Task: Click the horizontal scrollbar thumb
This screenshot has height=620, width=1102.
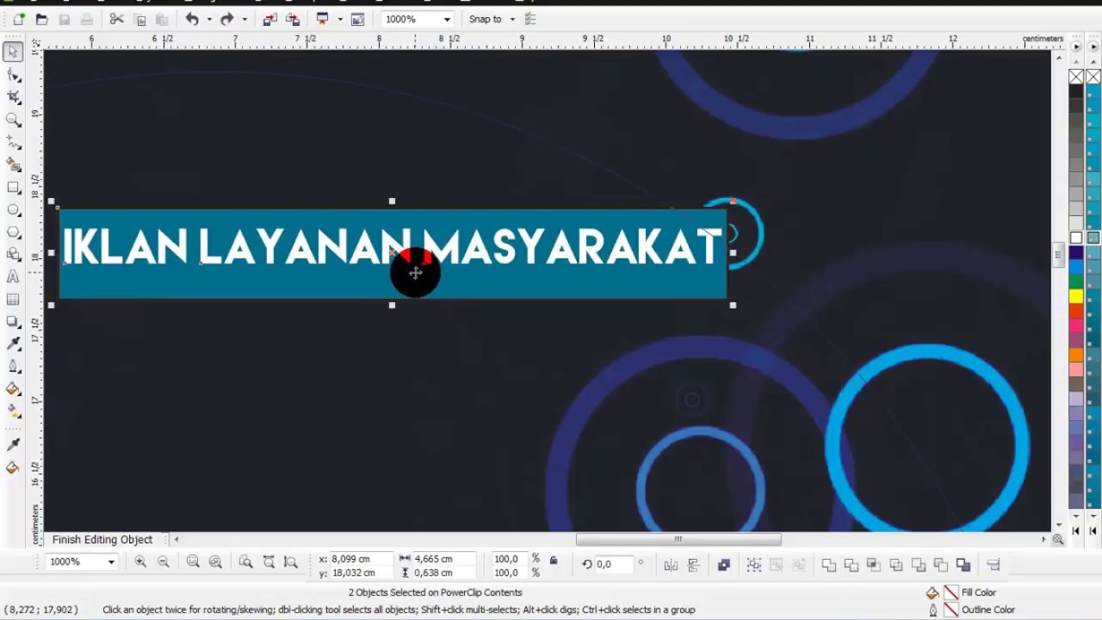Action: (x=678, y=539)
